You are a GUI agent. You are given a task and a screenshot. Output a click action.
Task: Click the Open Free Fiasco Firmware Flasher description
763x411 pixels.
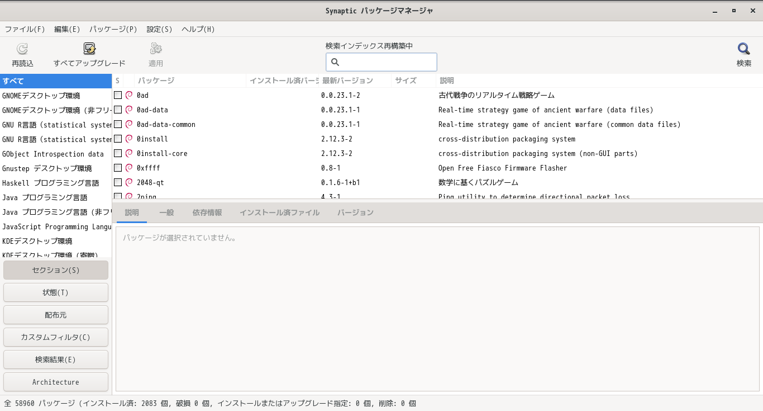pos(503,168)
